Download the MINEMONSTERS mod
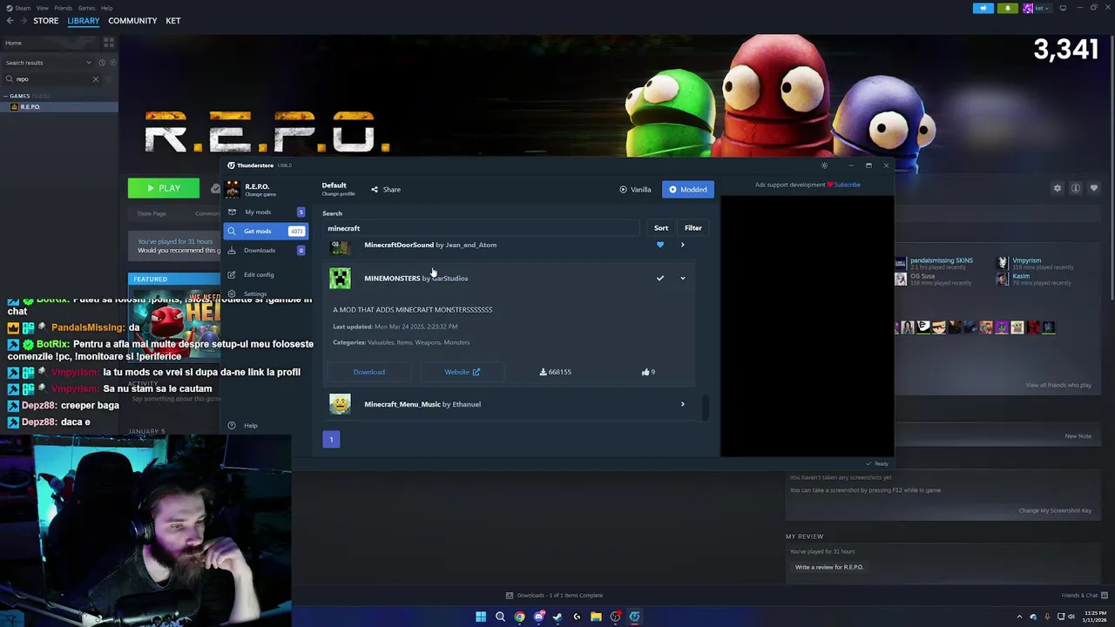1115x627 pixels. click(x=368, y=372)
